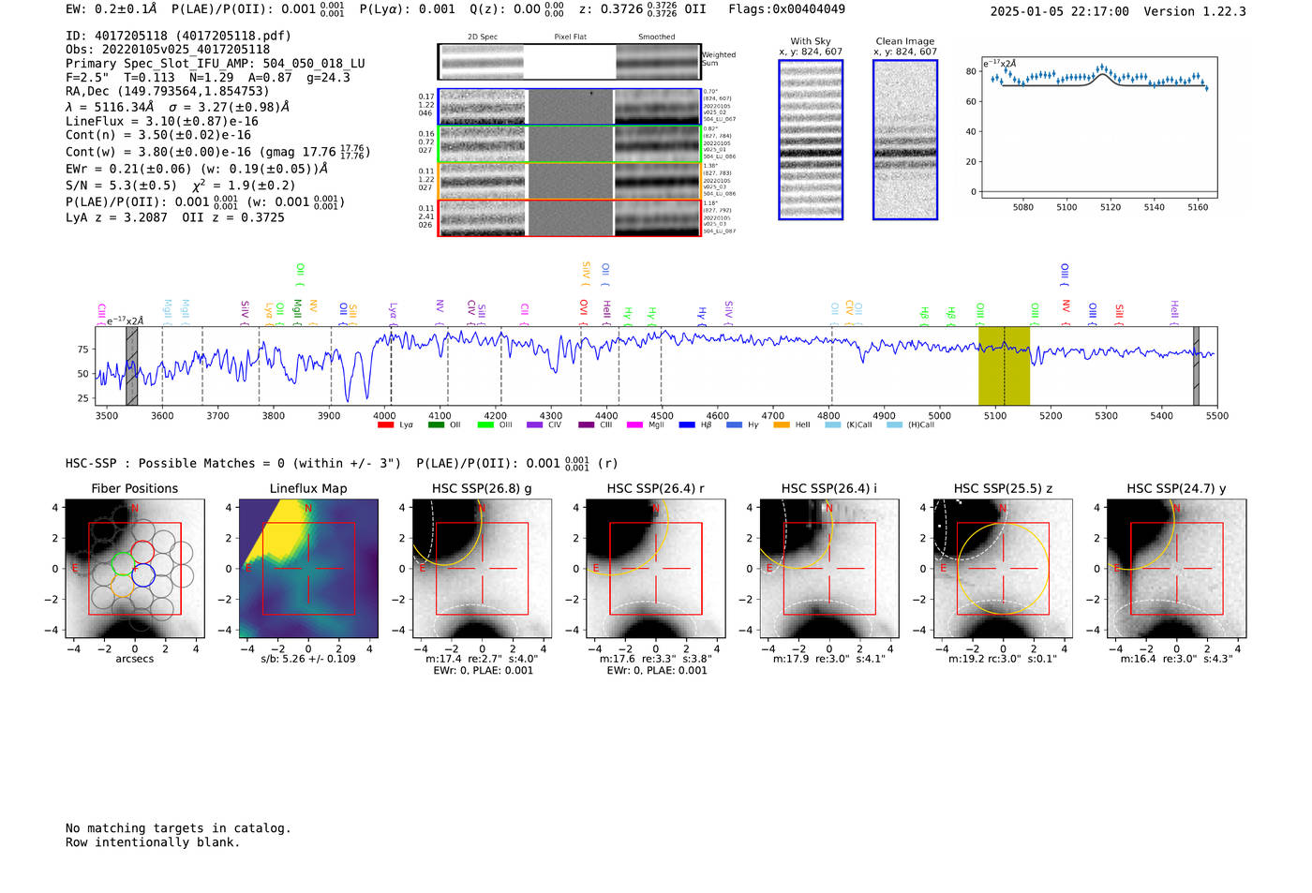Screen dimensions: 1312x893
Task: Click the red fiber circle in Fiber Positions
Action: coord(142,551)
